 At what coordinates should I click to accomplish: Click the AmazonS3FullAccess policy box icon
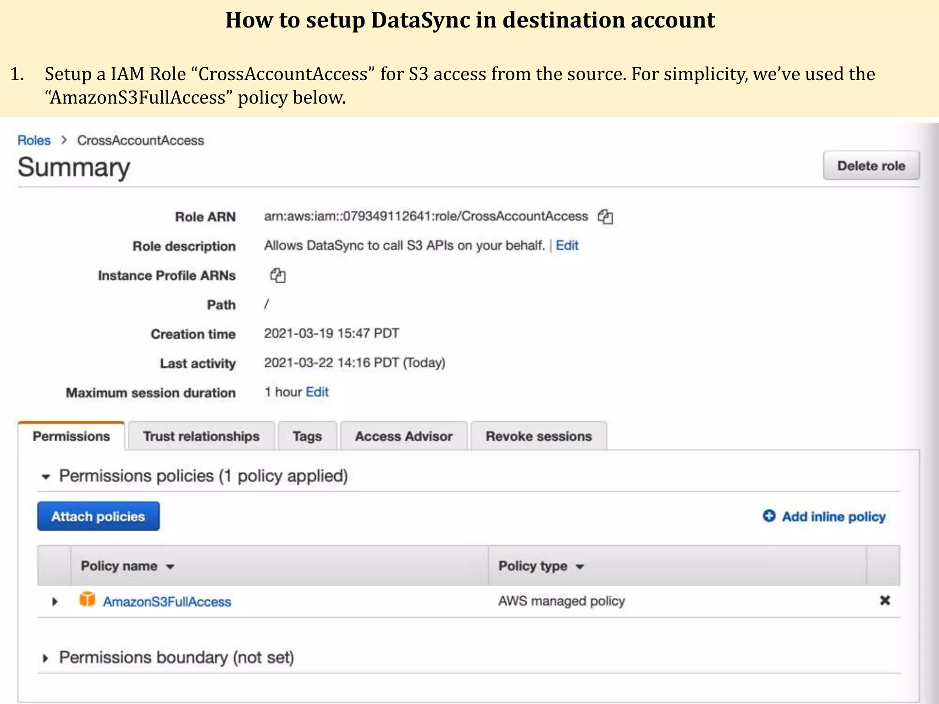pyautogui.click(x=87, y=599)
